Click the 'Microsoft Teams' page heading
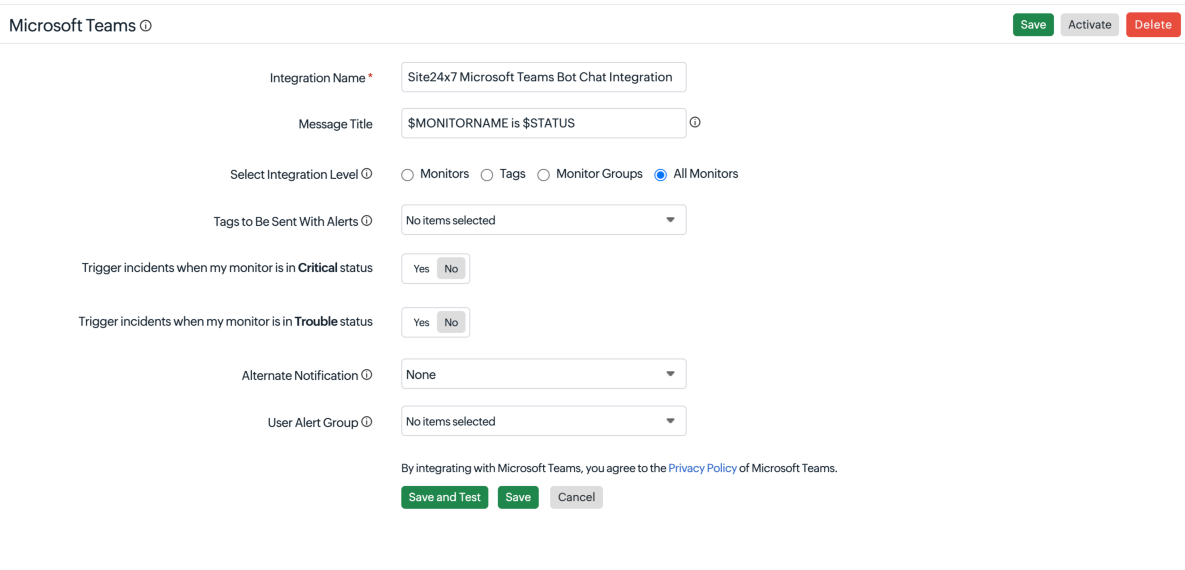The image size is (1185, 570). (72, 26)
